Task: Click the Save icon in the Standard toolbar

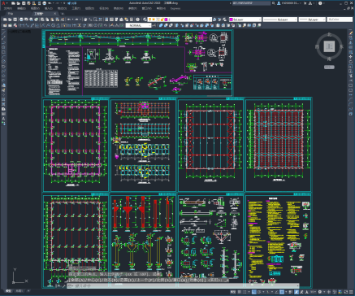Action: coord(15,20)
